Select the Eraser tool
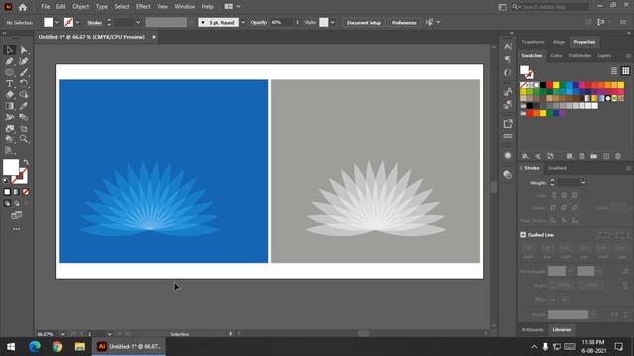Image resolution: width=634 pixels, height=356 pixels. pyautogui.click(x=9, y=95)
